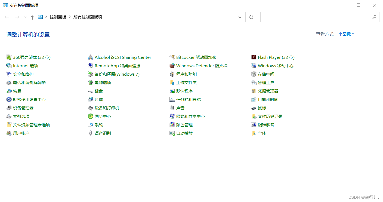Open the 凭据管理器 link
The width and height of the screenshot is (383, 202).
[x=268, y=91]
